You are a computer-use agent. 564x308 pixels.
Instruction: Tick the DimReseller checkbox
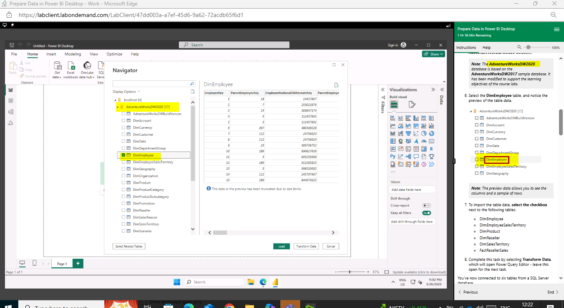tap(123, 210)
